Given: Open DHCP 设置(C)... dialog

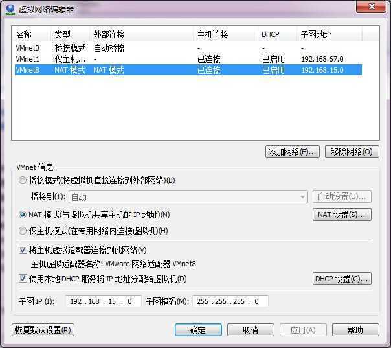Looking at the screenshot, I should pos(342,279).
